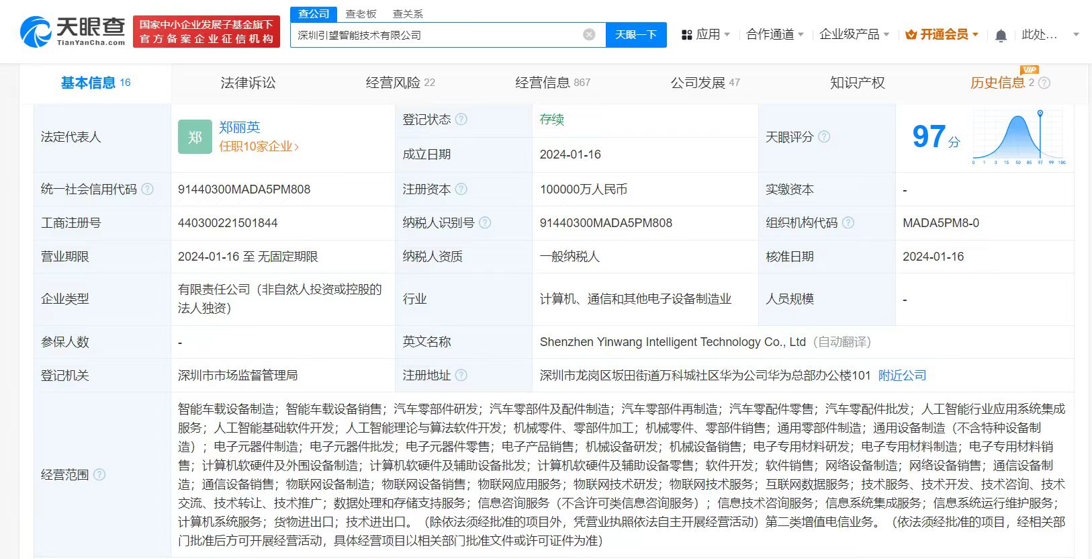Image resolution: width=1092 pixels, height=559 pixels.
Task: Select the 经营风险 tab
Action: click(400, 83)
